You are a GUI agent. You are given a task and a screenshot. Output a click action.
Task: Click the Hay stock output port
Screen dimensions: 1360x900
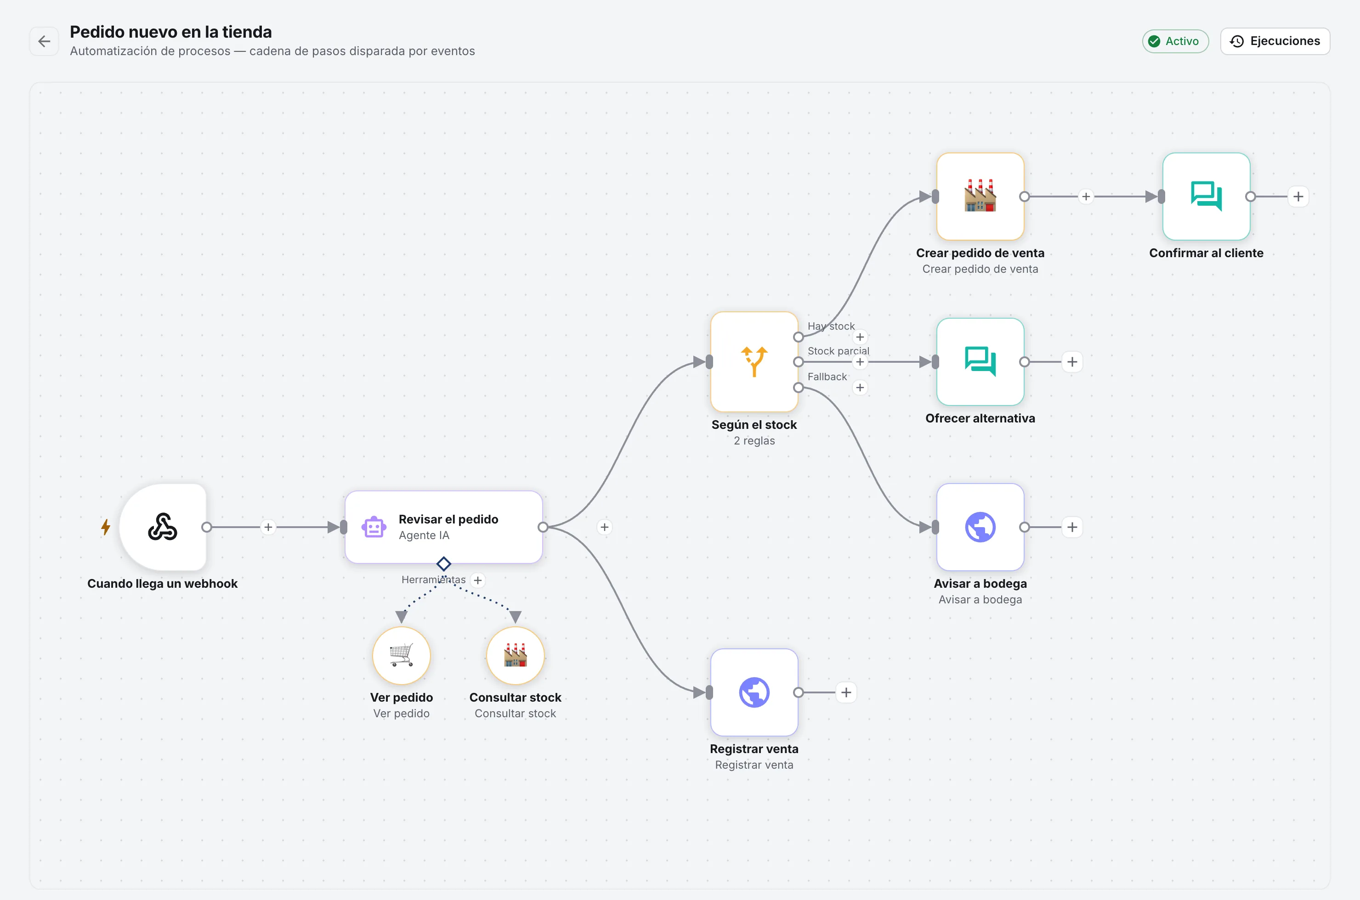[799, 337]
